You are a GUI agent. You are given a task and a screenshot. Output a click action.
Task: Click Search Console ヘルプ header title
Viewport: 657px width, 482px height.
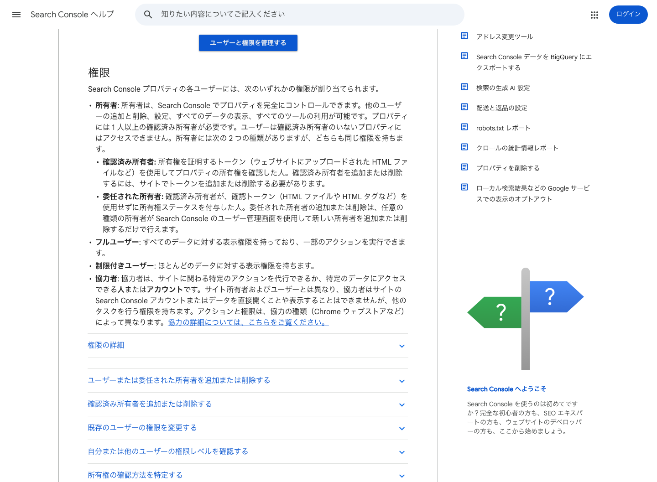pos(73,15)
